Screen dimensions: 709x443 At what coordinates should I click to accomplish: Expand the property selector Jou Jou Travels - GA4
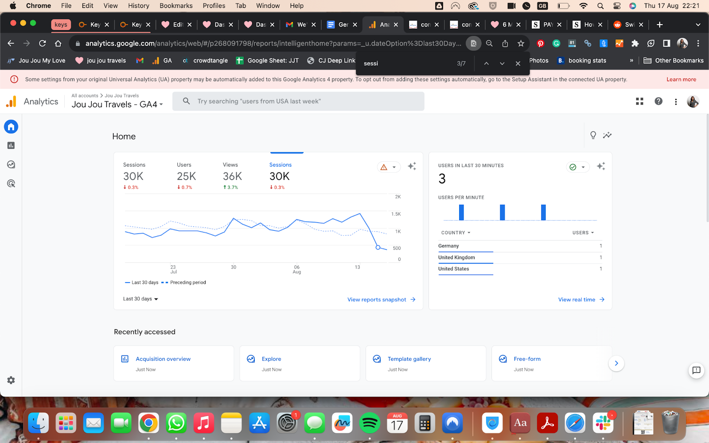coord(117,105)
